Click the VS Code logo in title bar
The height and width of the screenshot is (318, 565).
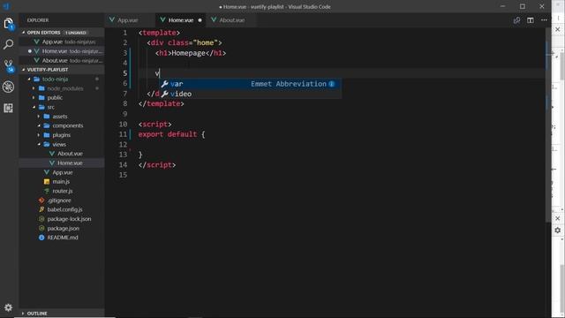[6, 6]
